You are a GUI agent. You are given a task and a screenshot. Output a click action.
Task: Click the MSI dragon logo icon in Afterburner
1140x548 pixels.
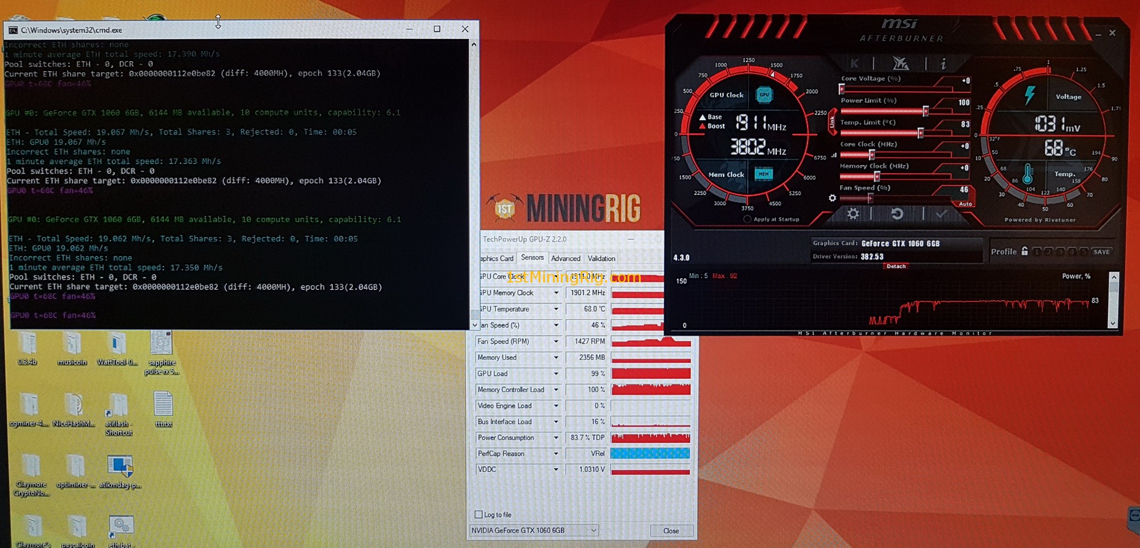[901, 63]
